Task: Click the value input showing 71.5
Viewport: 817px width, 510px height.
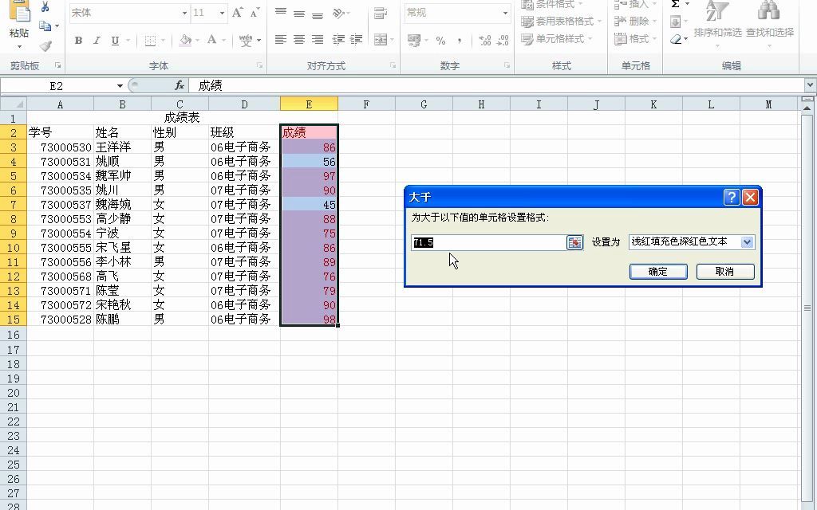Action: (487, 242)
